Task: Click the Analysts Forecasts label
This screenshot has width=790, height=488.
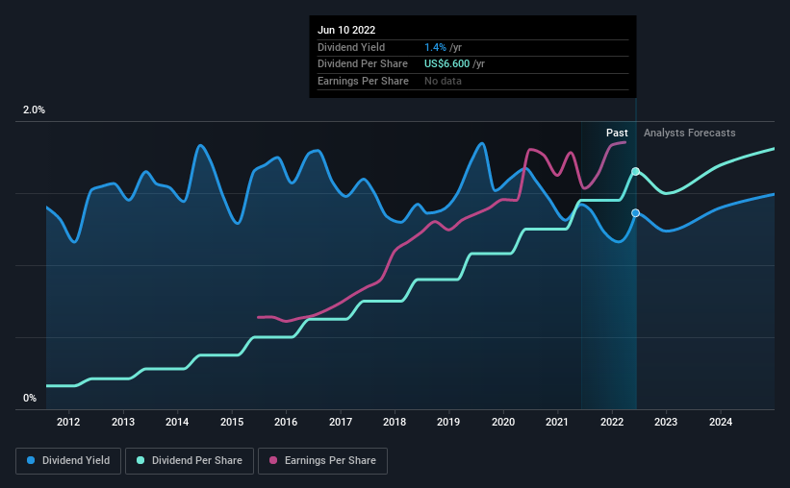Action: tap(689, 133)
